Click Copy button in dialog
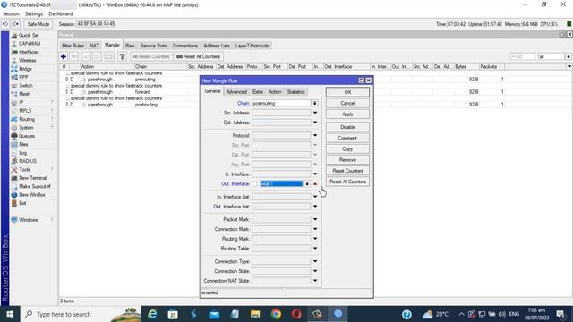The image size is (573, 322). click(x=347, y=149)
